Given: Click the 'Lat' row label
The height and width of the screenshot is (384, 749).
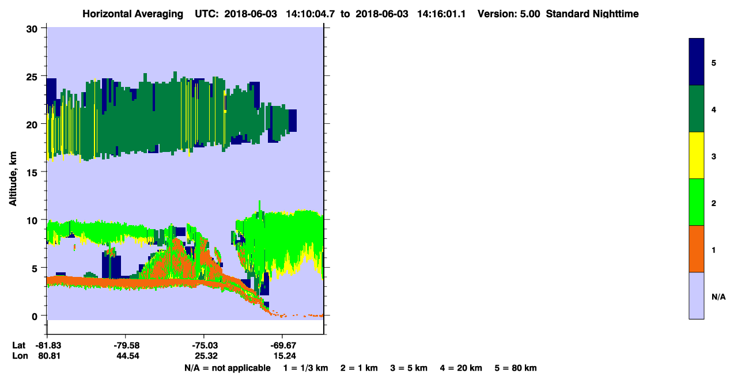Looking at the screenshot, I should pyautogui.click(x=19, y=345).
